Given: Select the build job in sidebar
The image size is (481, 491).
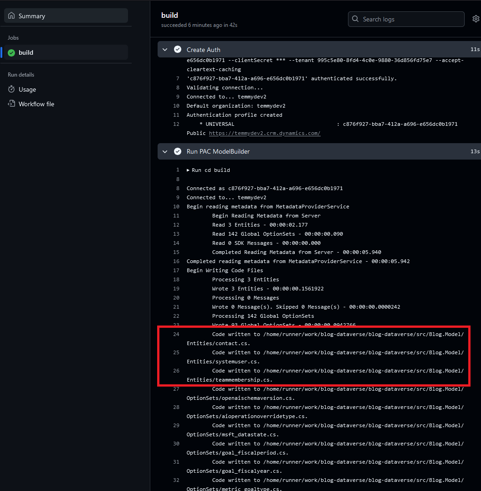Looking at the screenshot, I should coord(66,52).
